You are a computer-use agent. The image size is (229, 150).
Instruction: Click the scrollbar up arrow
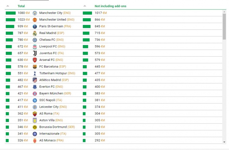tap(224, 12)
